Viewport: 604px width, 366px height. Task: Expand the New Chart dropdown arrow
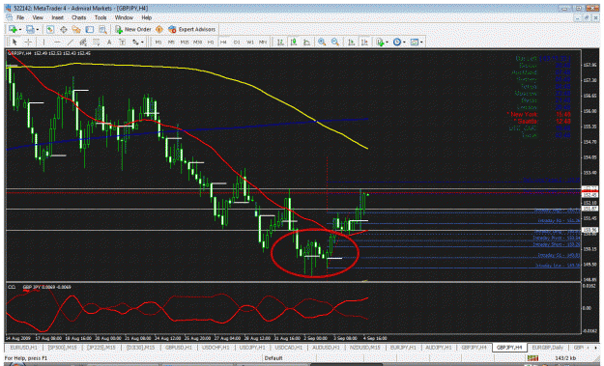[x=19, y=30]
